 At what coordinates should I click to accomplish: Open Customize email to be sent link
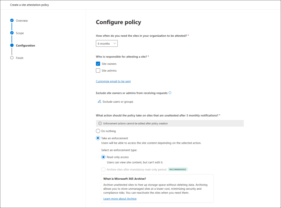tap(113, 81)
